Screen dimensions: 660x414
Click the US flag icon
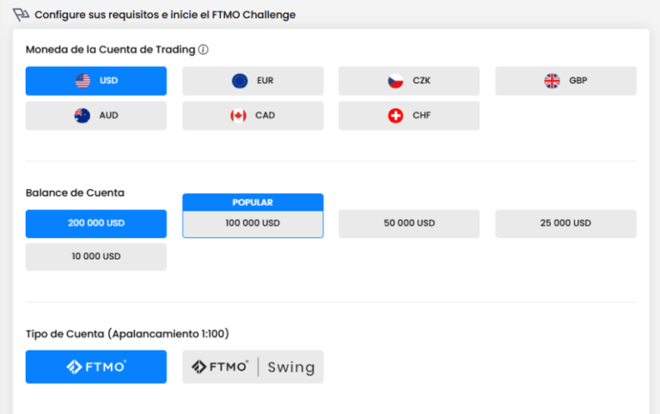click(82, 81)
